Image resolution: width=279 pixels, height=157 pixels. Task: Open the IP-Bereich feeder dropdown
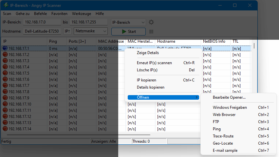(128, 22)
